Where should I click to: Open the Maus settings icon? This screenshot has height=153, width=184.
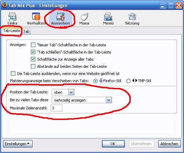tap(84, 19)
